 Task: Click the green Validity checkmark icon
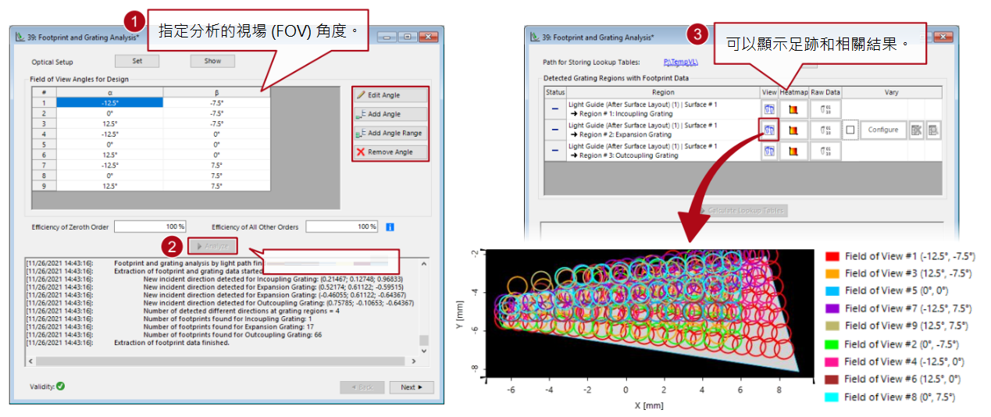pos(60,386)
